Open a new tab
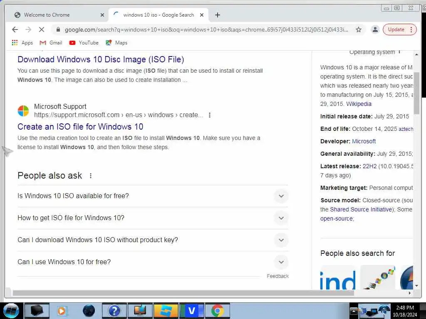426x319 pixels. 217,15
